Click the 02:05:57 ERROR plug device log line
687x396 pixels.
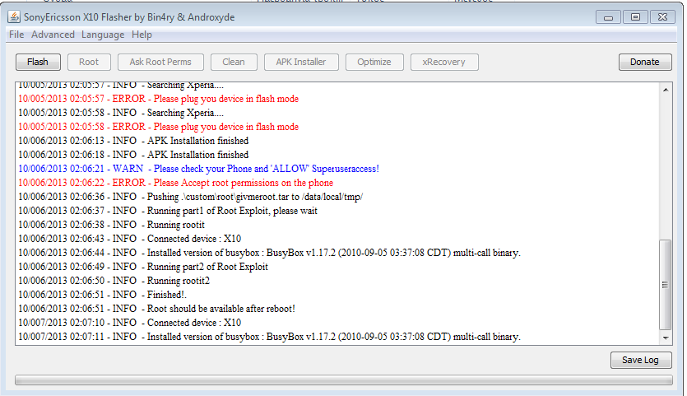pyautogui.click(x=158, y=99)
